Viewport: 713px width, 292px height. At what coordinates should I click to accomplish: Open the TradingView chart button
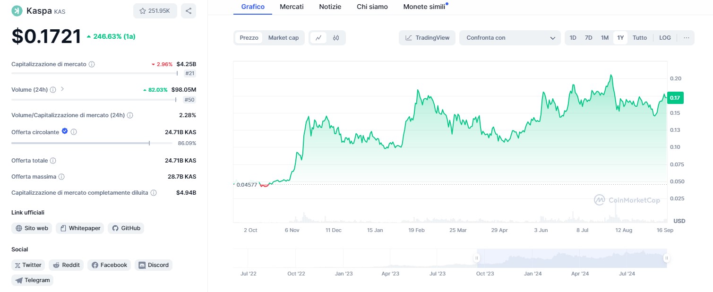427,38
